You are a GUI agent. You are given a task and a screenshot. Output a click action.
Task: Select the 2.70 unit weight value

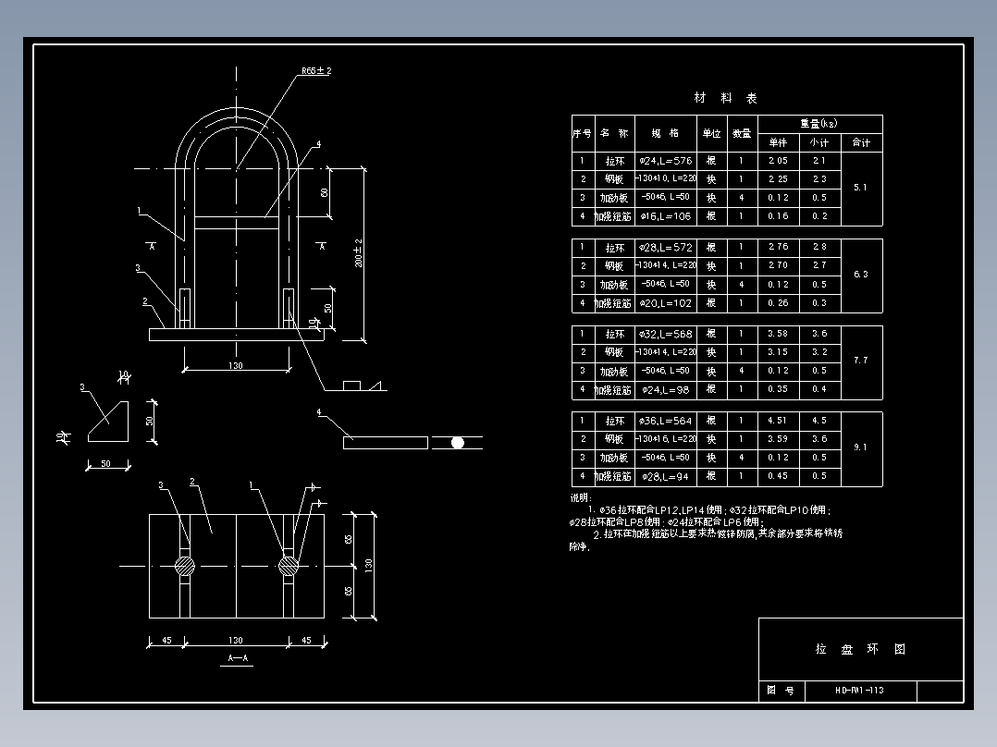coord(779,265)
